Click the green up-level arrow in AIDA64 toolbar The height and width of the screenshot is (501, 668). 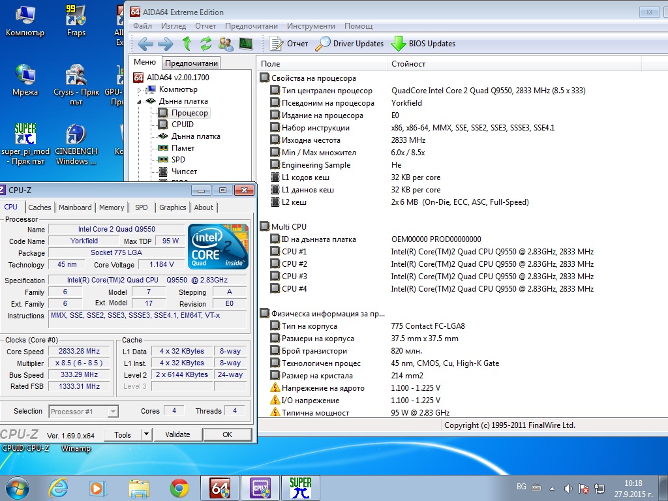point(187,44)
